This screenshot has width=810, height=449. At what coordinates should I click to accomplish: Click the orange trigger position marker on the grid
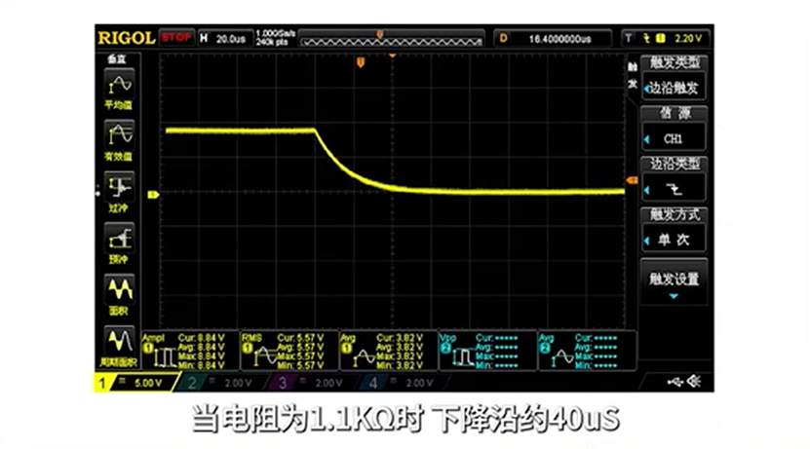361,63
